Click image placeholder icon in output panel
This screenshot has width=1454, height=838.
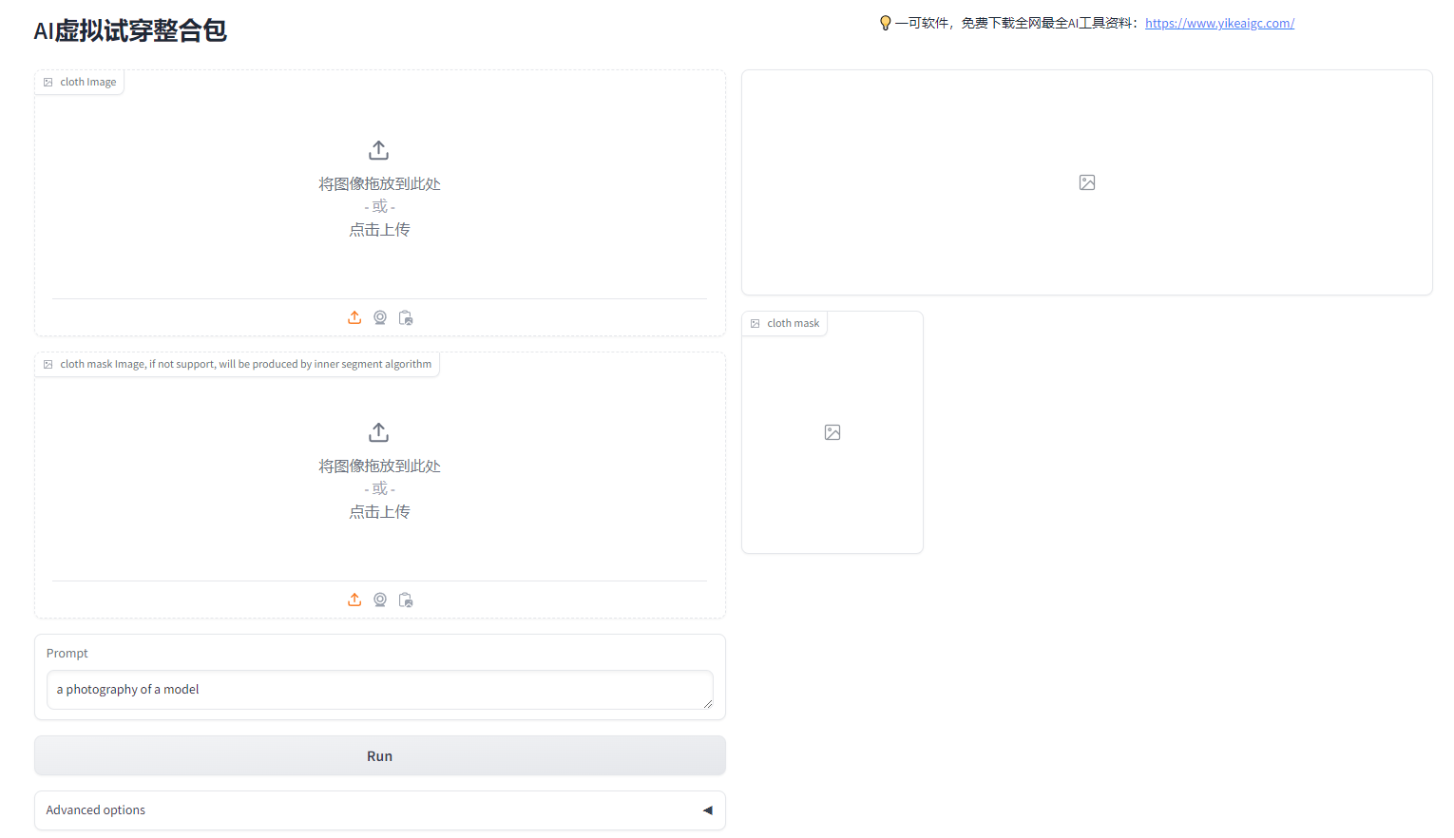point(1087,182)
